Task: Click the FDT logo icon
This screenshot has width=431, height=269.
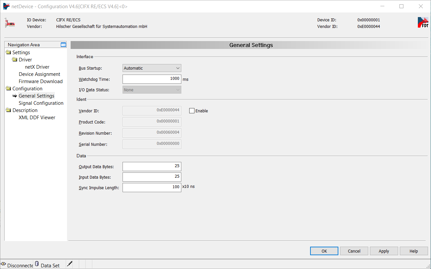Action: [423, 22]
